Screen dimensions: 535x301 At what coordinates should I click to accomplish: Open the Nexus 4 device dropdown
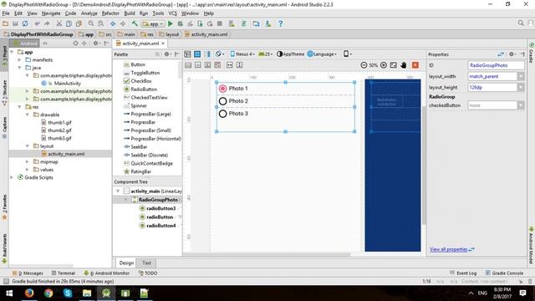coord(242,54)
